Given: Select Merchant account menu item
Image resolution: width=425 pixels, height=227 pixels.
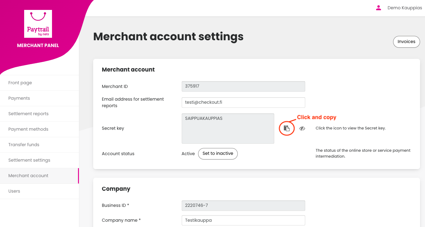Looking at the screenshot, I should point(39,176).
